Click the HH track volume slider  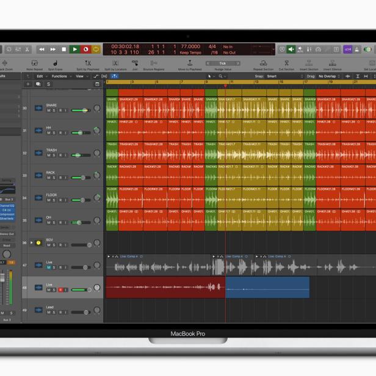coord(81,133)
